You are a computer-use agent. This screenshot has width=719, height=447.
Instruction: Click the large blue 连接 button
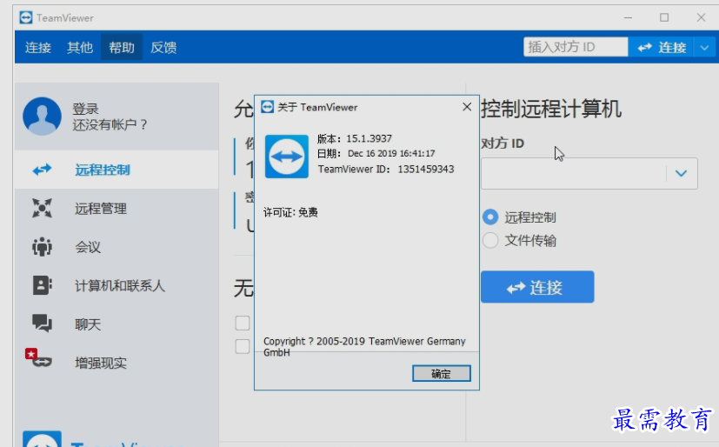537,287
